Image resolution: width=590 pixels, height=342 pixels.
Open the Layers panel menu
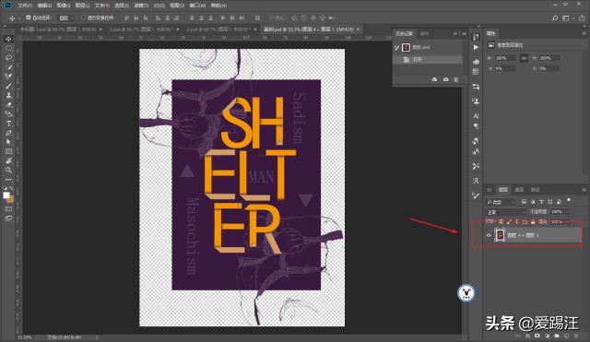[584, 190]
